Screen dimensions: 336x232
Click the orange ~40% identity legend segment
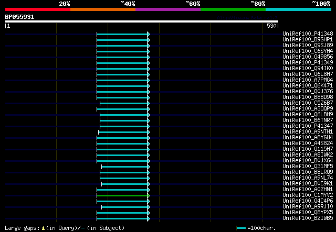pyautogui.click(x=103, y=9)
